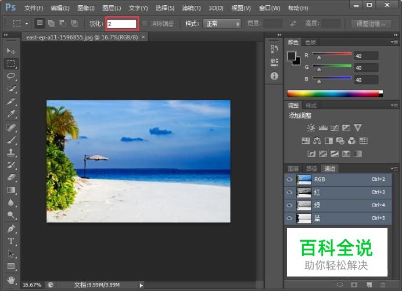Open the Color panel flyout menu
This screenshot has width=402, height=291.
pos(395,42)
